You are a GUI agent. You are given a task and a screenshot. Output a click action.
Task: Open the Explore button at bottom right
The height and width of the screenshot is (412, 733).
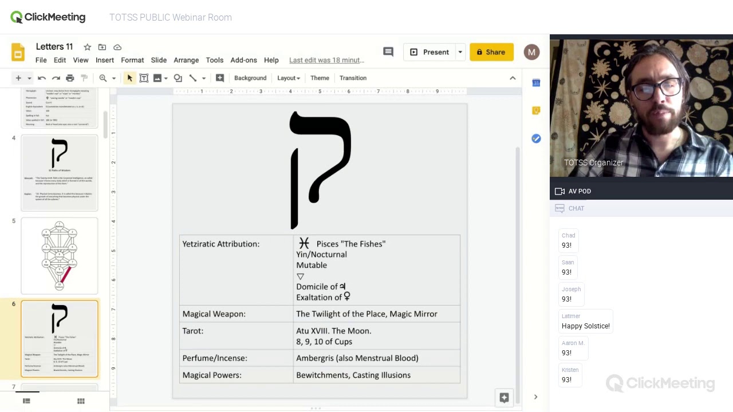[504, 398]
